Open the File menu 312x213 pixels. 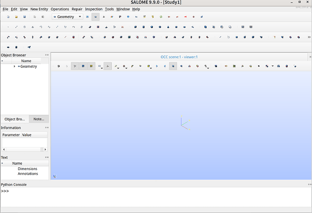click(x=5, y=9)
